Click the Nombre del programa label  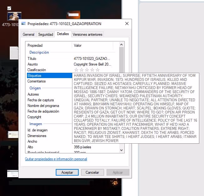click(x=43, y=106)
